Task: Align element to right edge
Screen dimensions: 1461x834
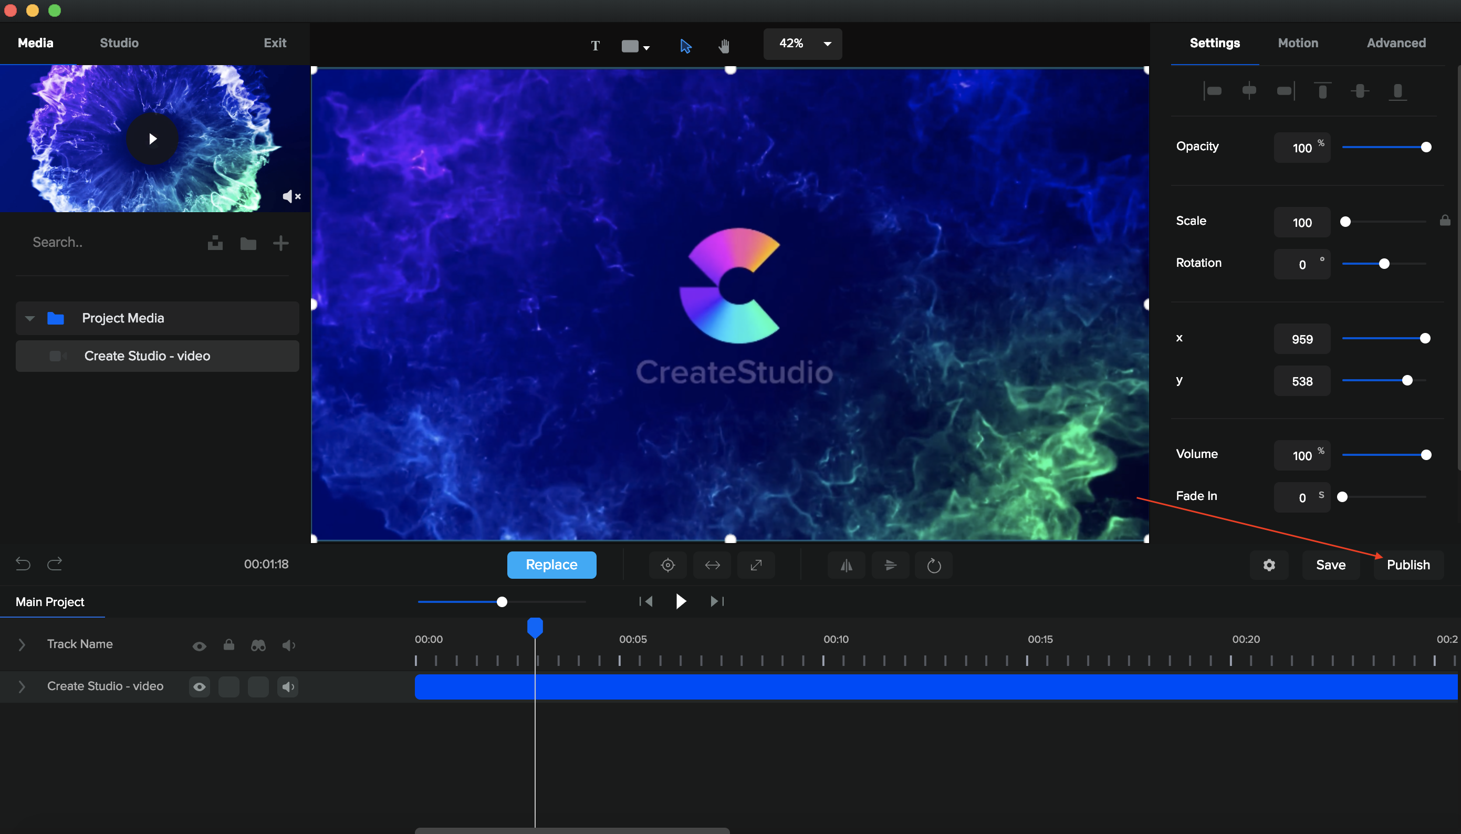Action: [x=1285, y=90]
